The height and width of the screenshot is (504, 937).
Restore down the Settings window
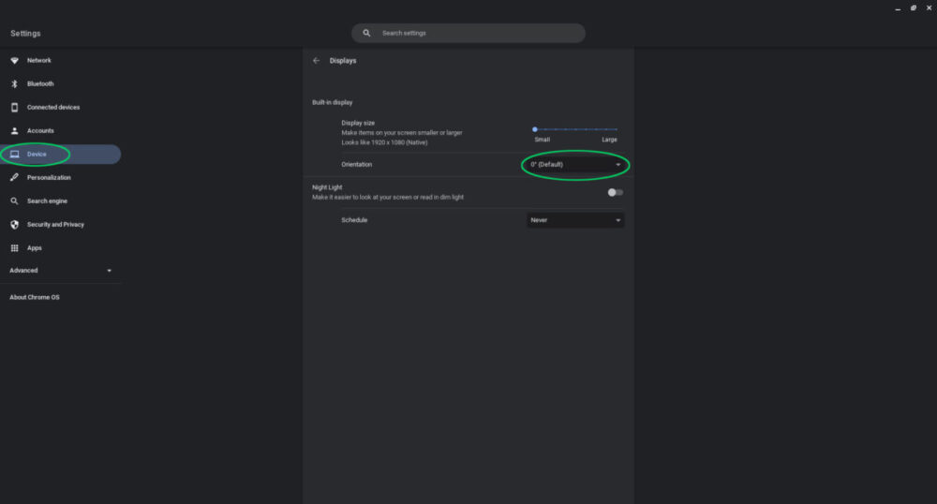click(x=913, y=7)
